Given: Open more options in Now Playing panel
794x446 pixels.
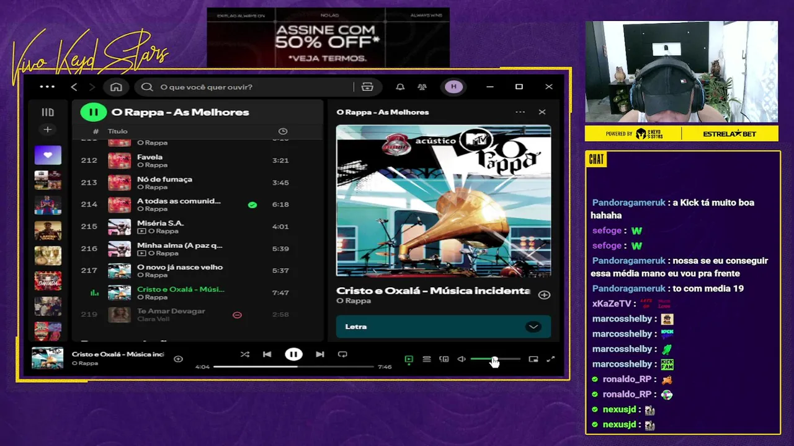Looking at the screenshot, I should tap(520, 112).
